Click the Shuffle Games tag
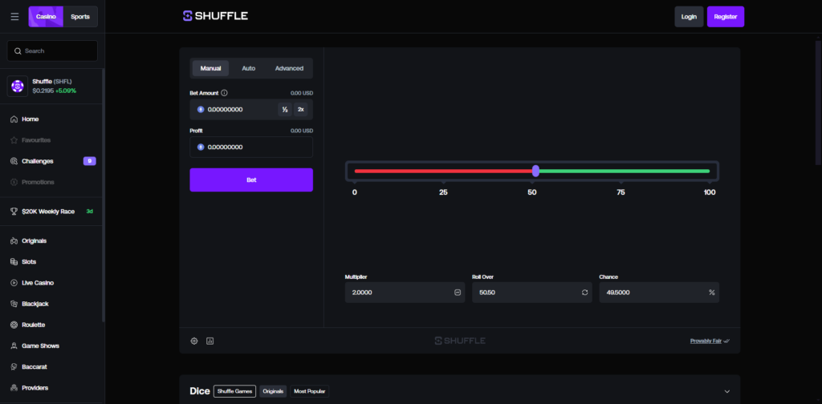 234,391
